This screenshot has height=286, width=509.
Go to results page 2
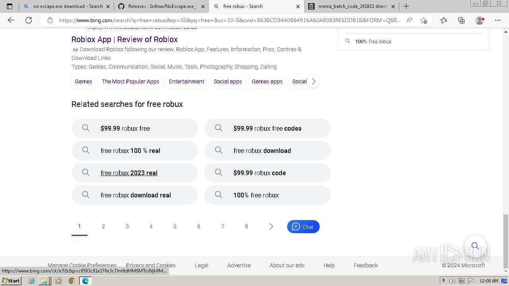(x=103, y=226)
